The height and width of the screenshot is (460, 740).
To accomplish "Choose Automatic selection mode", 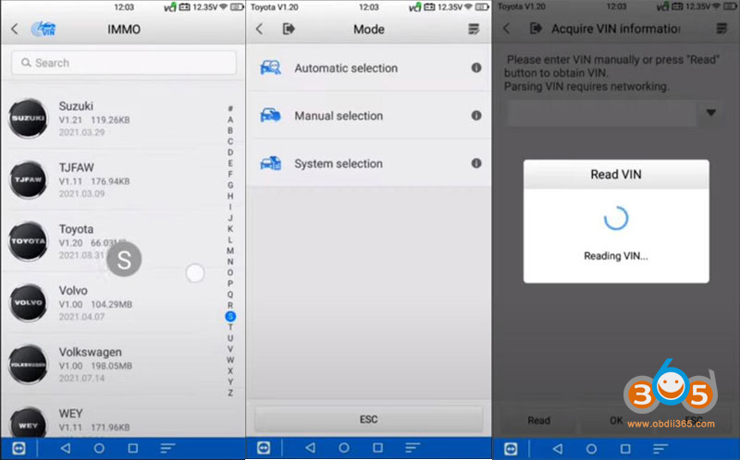I will point(369,67).
